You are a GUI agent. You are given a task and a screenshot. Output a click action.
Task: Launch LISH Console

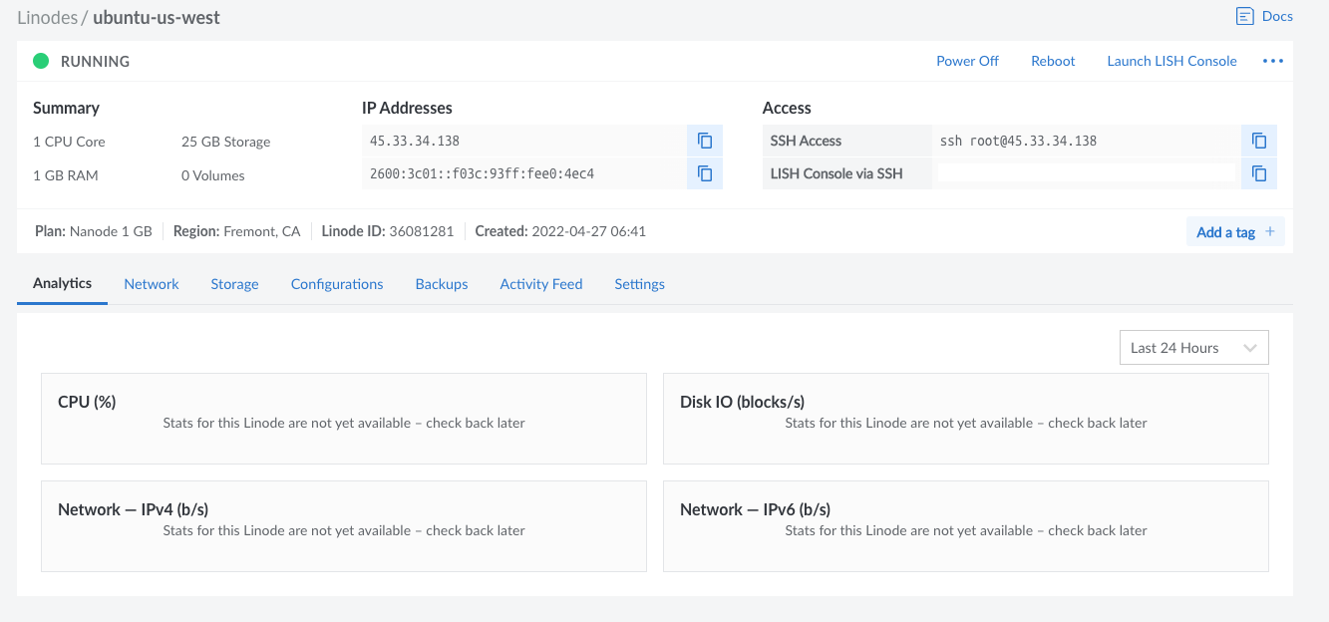pyautogui.click(x=1171, y=61)
